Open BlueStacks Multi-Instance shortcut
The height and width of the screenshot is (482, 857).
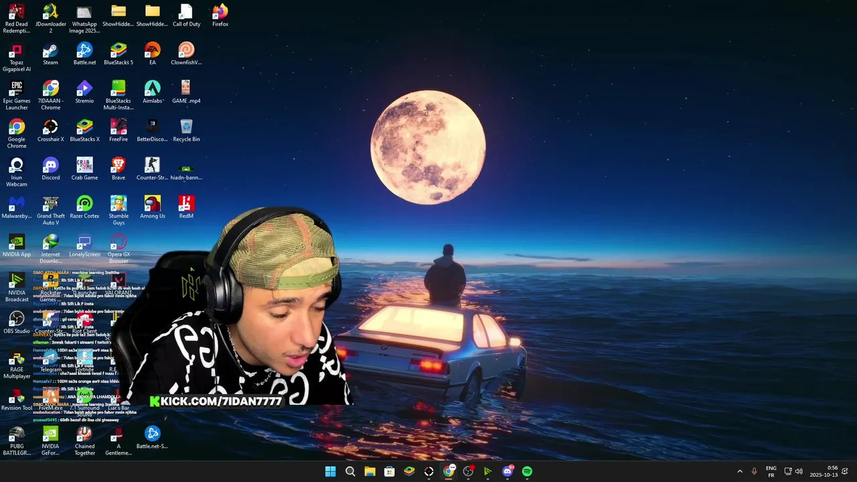[119, 96]
